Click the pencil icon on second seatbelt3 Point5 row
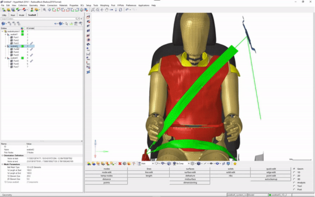 32,61
